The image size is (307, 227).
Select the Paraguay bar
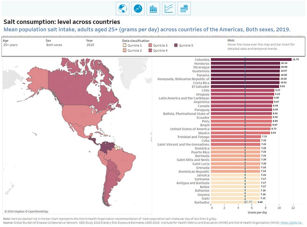click(241, 110)
